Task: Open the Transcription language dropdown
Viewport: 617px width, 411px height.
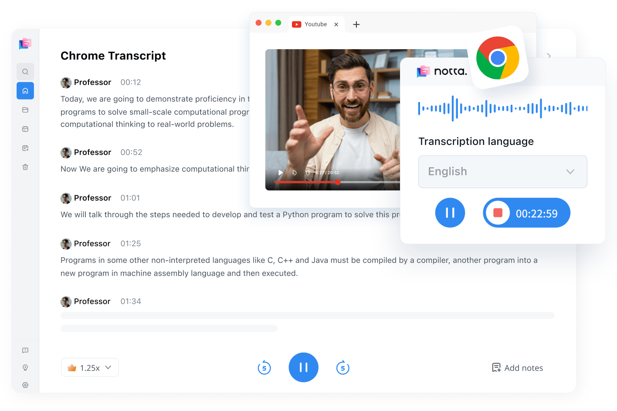Action: click(x=502, y=172)
